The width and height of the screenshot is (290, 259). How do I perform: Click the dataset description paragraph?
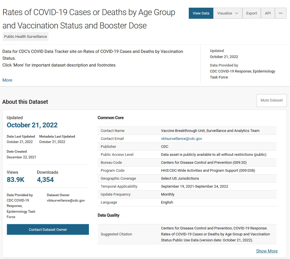pos(93,58)
